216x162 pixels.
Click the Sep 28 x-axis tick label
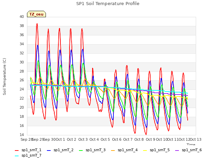pyautogui.click(x=26, y=139)
